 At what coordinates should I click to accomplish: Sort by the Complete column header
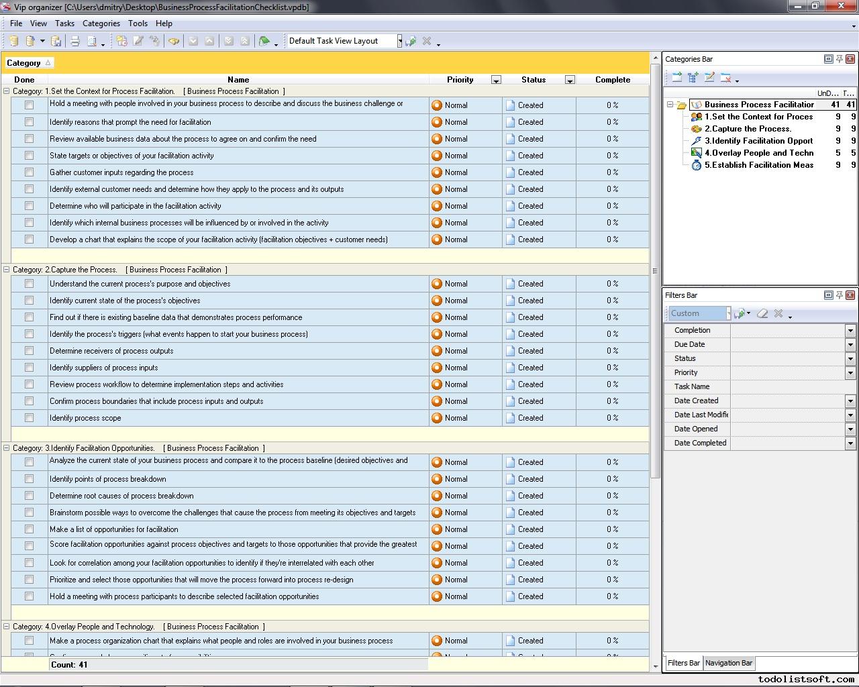click(x=612, y=80)
